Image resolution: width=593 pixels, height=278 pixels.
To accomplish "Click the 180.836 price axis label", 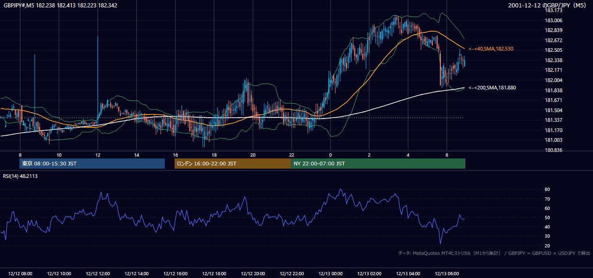I will 553,150.
